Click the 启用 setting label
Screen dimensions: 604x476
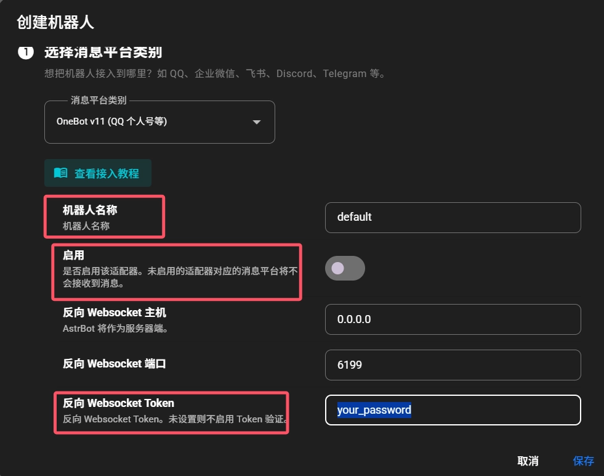click(x=73, y=255)
